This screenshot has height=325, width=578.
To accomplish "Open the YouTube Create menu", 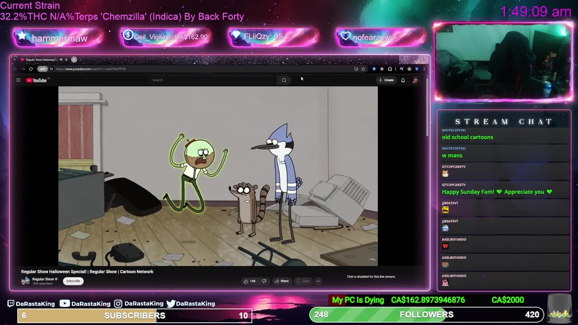I will coord(386,80).
